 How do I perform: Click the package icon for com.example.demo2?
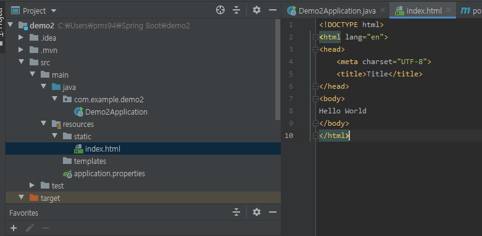tap(67, 99)
